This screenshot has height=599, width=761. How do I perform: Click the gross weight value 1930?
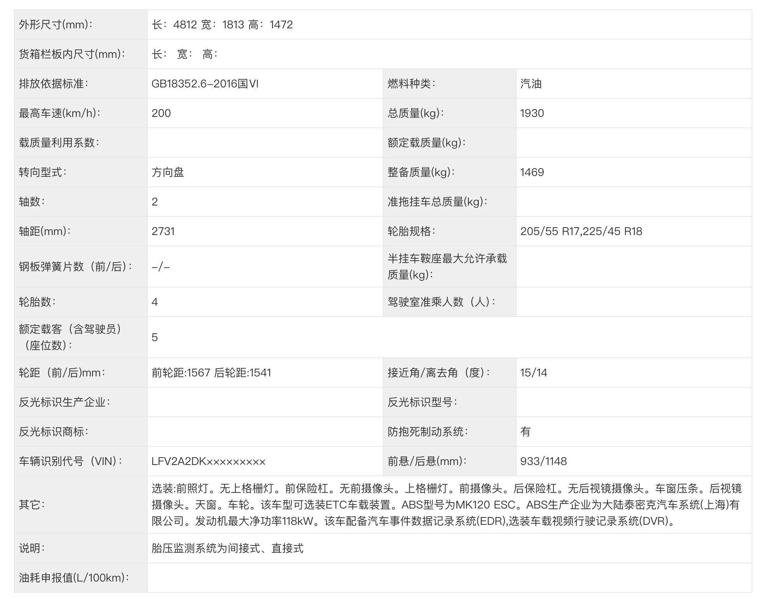533,113
